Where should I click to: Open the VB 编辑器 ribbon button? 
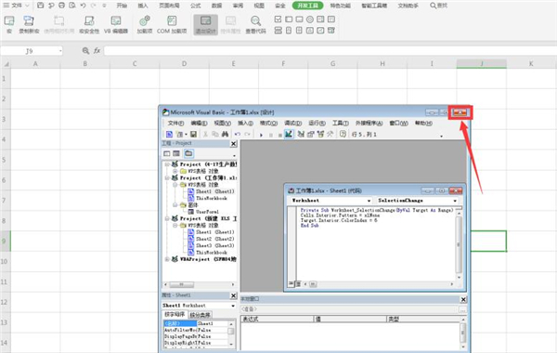[115, 24]
